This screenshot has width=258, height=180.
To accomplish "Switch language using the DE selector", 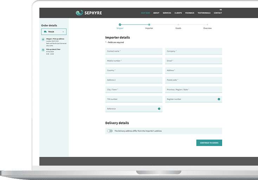I will (x=221, y=10).
